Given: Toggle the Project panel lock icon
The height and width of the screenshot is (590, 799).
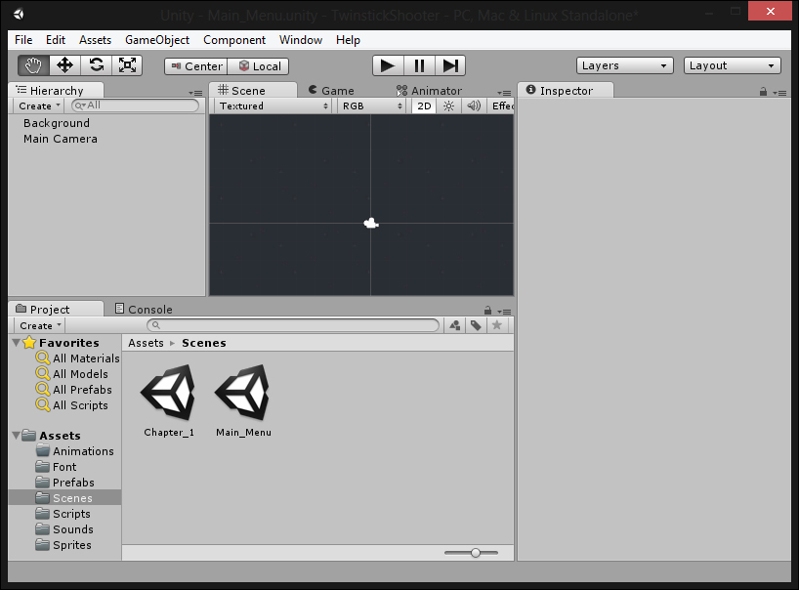Looking at the screenshot, I should [487, 311].
